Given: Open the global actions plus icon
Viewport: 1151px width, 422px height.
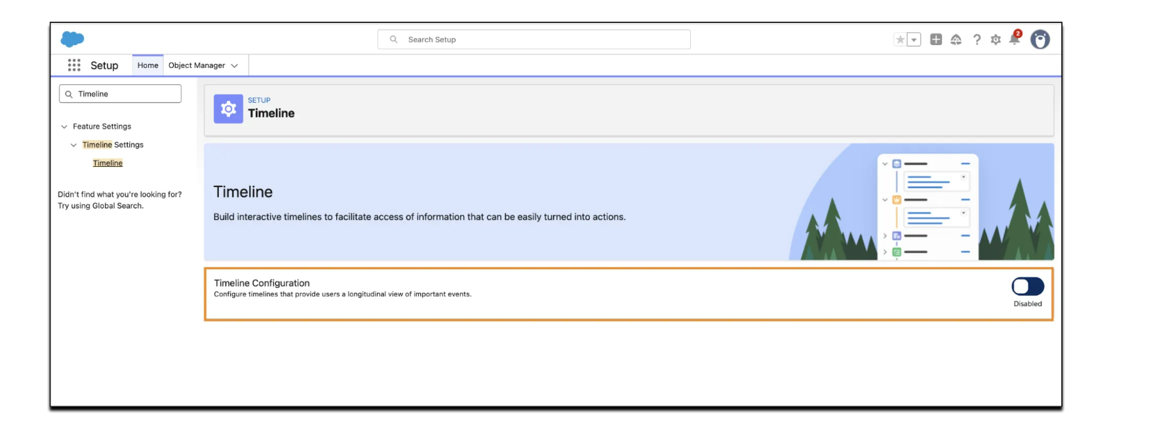Looking at the screenshot, I should click(x=936, y=40).
